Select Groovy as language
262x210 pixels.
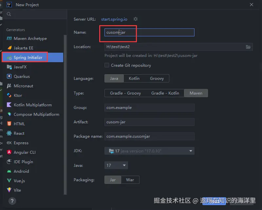(157, 78)
